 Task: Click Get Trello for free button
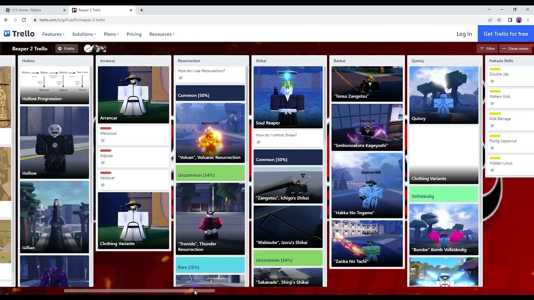coord(506,34)
